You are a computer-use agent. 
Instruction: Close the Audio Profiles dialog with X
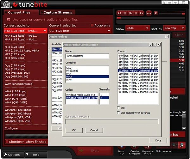[x=167, y=37]
